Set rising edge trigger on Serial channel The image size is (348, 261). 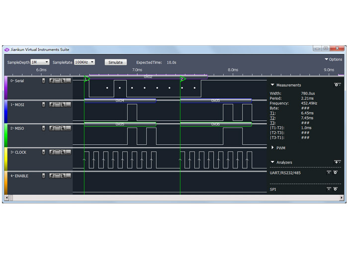click(x=52, y=81)
